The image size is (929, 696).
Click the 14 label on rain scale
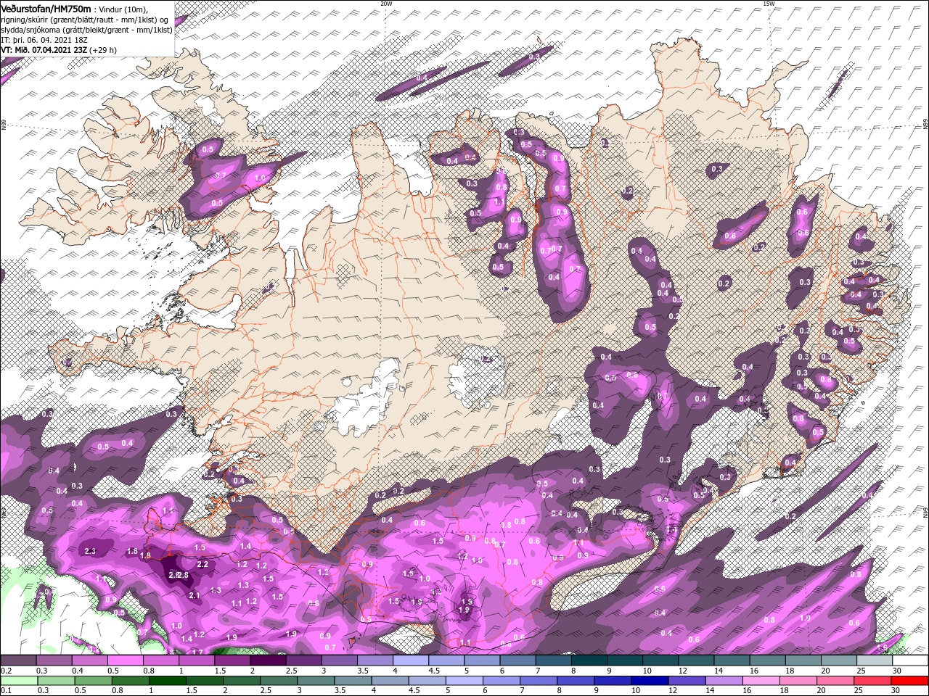pos(710,690)
